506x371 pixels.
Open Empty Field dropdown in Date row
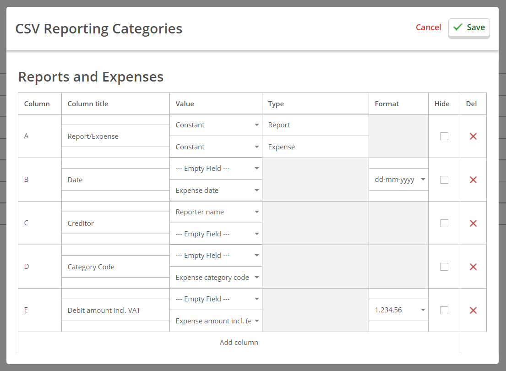coord(216,169)
